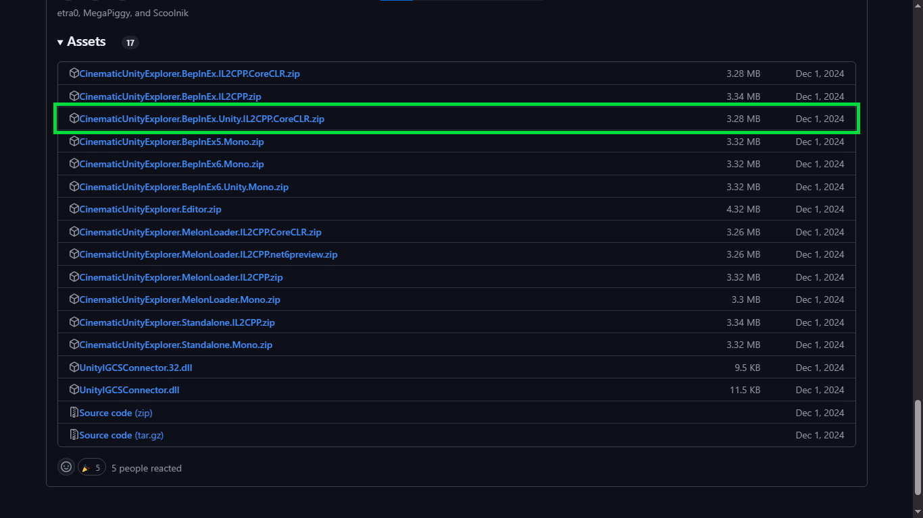Click the 9.5 KB size value
This screenshot has height=518, width=923.
(x=747, y=368)
